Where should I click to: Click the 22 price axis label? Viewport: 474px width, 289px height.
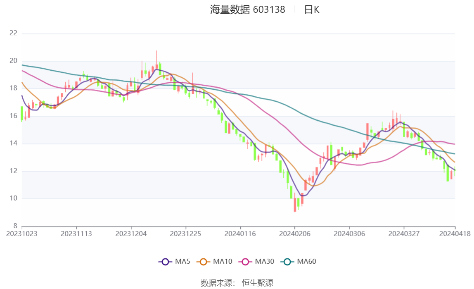click(x=14, y=33)
